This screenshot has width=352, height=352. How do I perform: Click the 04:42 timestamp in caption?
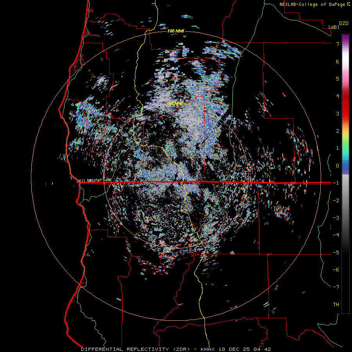pyautogui.click(x=262, y=349)
